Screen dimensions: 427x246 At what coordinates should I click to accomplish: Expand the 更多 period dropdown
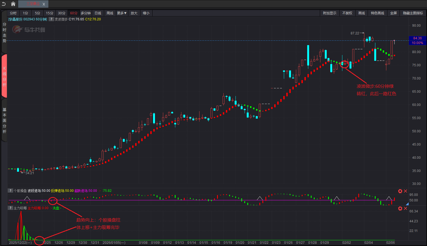pyautogui.click(x=122, y=13)
